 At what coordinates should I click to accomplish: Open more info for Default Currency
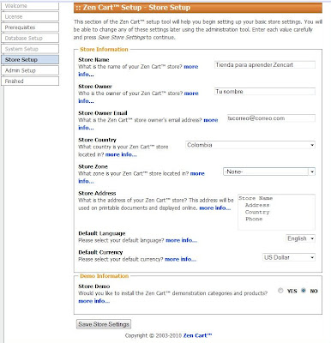click(x=180, y=259)
